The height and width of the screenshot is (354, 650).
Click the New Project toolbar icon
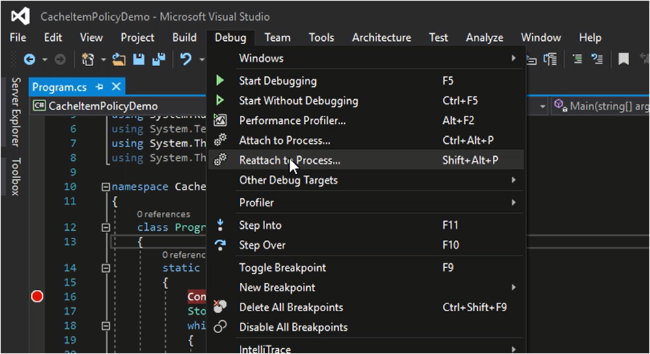[x=88, y=60]
